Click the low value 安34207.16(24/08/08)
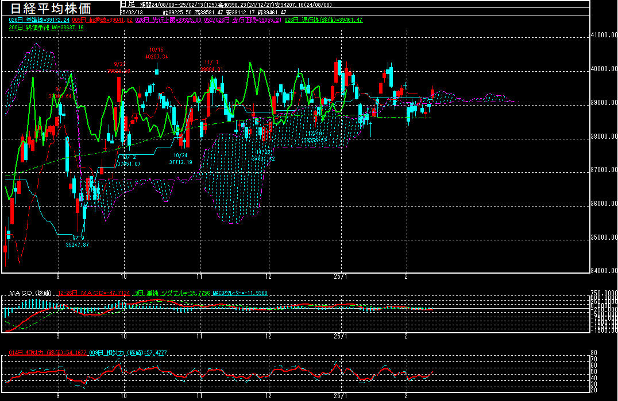This screenshot has height=401, width=618. click(x=303, y=5)
